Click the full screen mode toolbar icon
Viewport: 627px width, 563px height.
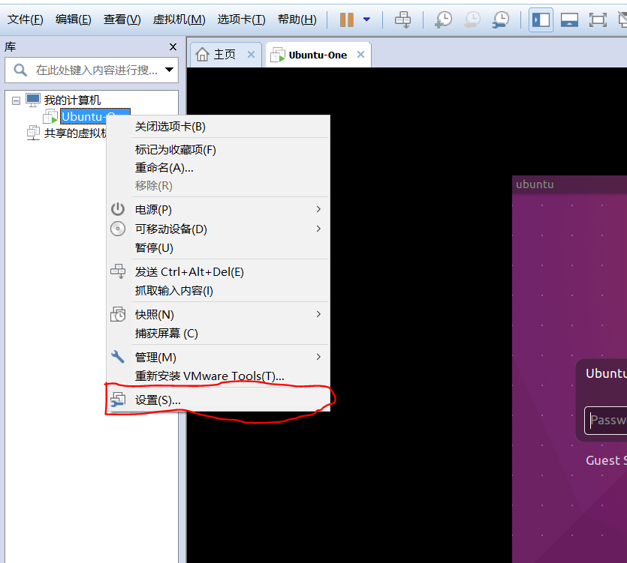[x=598, y=19]
